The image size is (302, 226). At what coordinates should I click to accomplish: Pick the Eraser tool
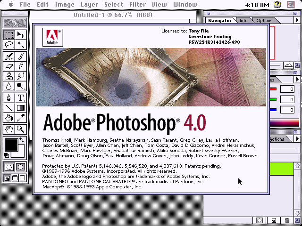click(9, 66)
